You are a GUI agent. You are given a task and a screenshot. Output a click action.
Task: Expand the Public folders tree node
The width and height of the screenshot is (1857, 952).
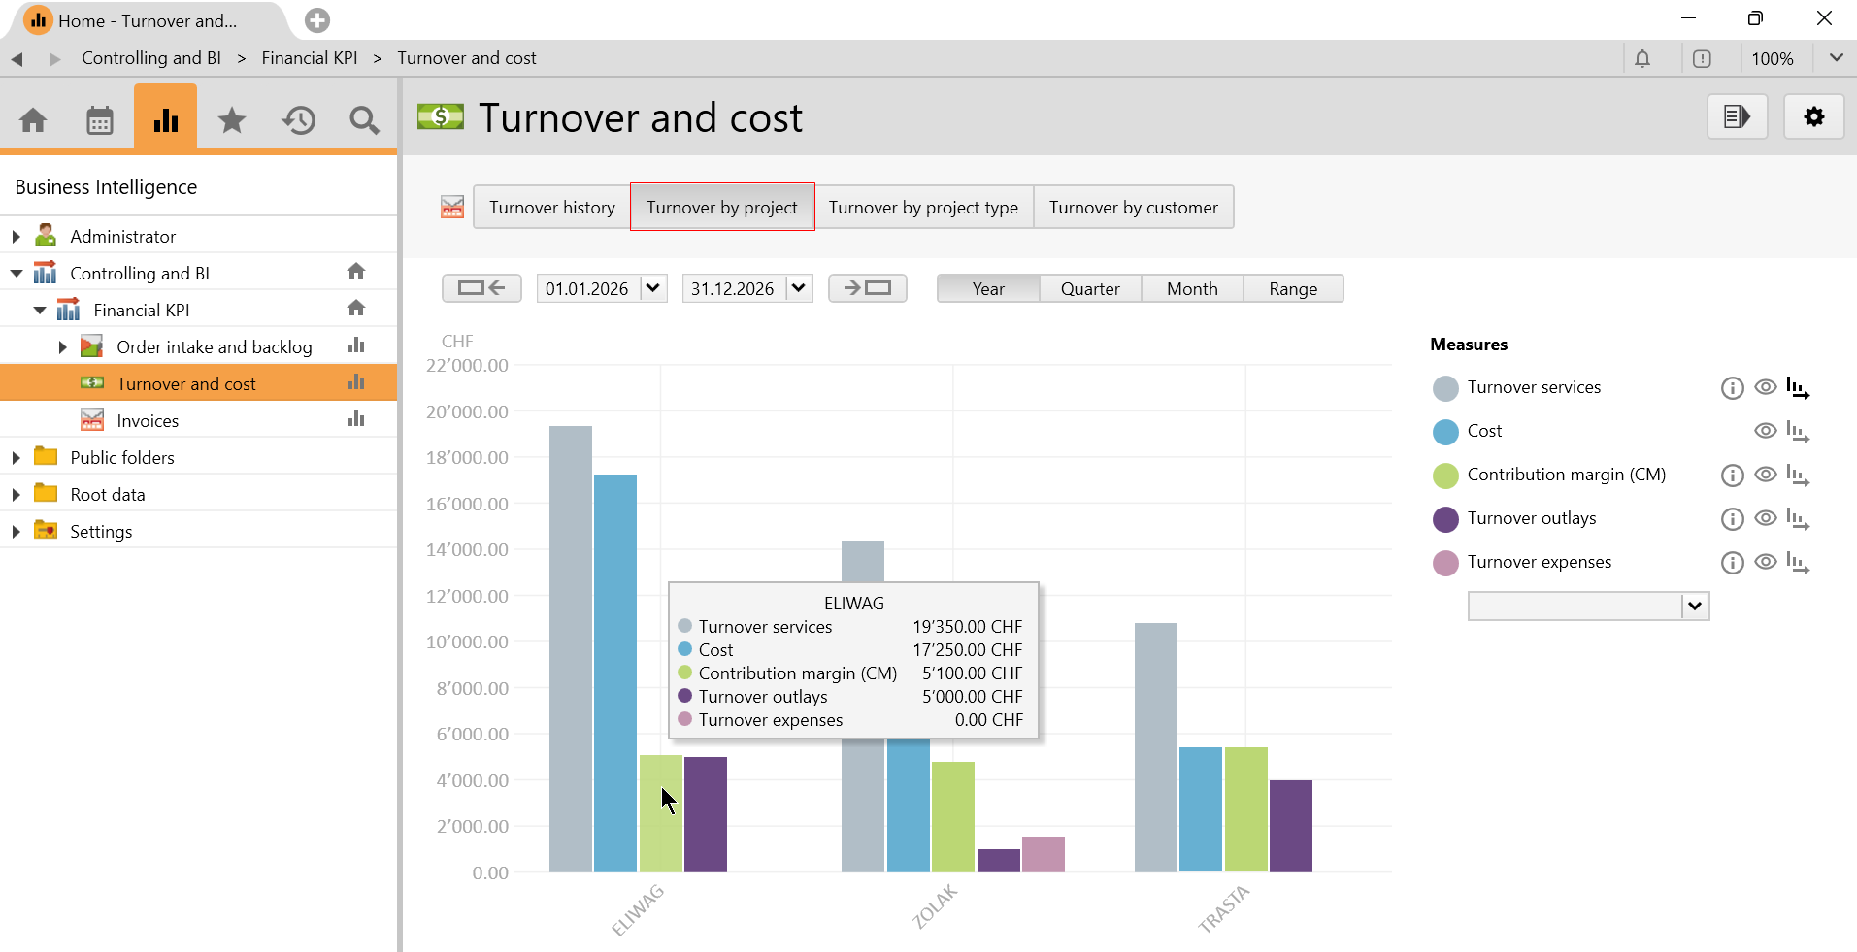tap(17, 457)
